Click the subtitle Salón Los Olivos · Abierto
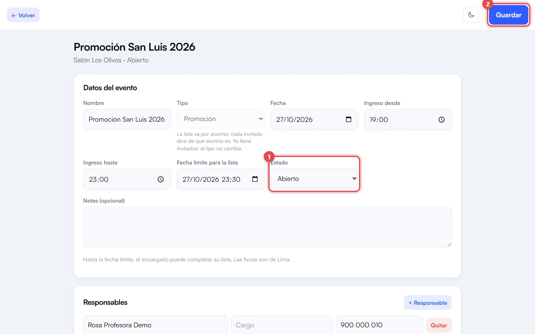The height and width of the screenshot is (334, 535). (111, 60)
